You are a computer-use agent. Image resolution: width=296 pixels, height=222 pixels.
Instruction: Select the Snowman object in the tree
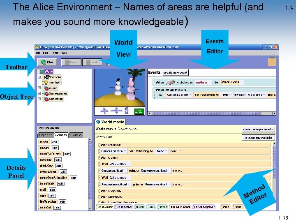[x=53, y=99]
